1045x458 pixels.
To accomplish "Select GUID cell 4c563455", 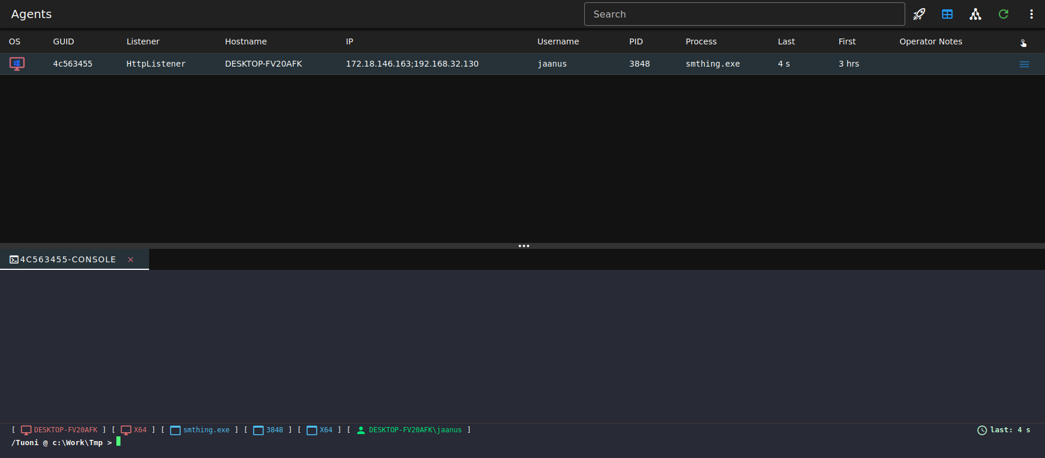I will coord(73,64).
